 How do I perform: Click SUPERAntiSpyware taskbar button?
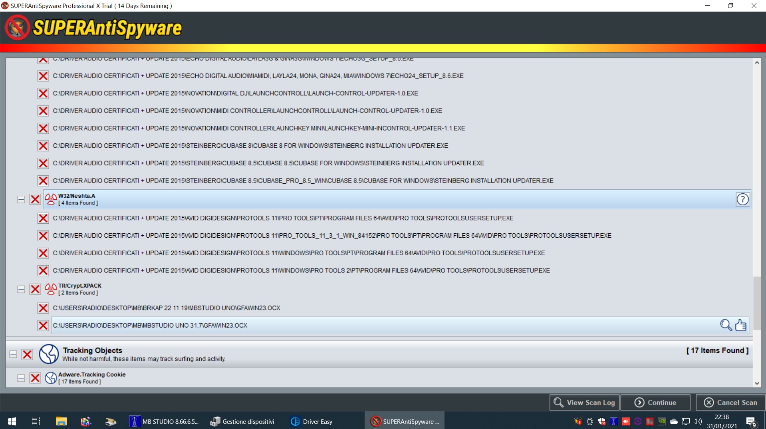404,421
